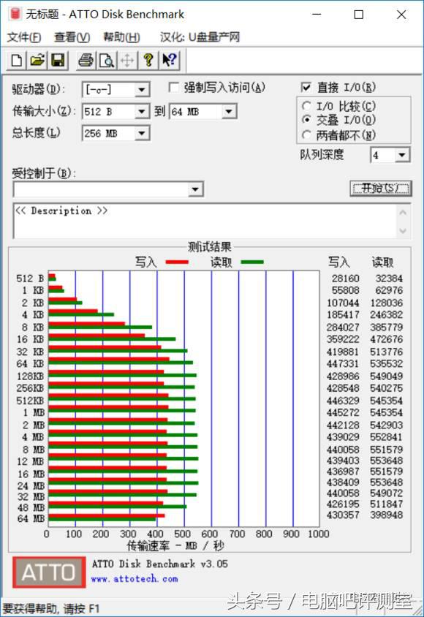Click the ATTO app icon in title bar
424x617 pixels.
pos(15,14)
